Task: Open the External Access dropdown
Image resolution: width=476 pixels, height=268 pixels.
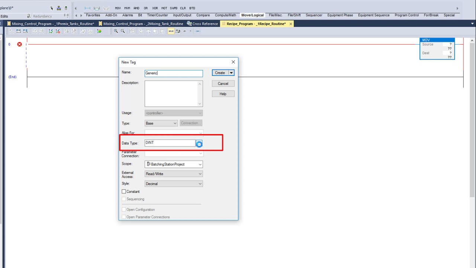Action: 174,174
